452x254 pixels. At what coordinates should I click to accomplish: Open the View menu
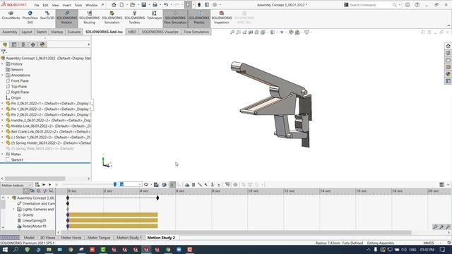55,5
